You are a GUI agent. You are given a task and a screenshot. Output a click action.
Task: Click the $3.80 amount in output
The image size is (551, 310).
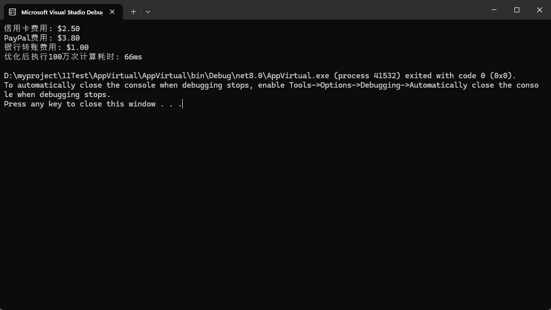pyautogui.click(x=68, y=38)
